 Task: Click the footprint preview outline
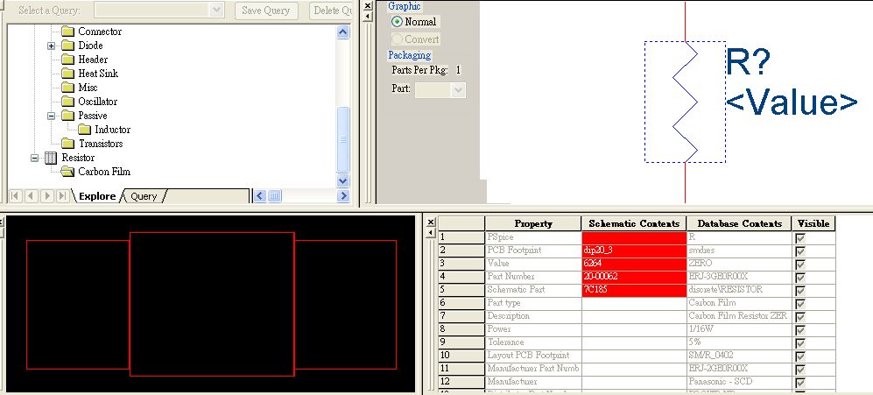(x=212, y=304)
